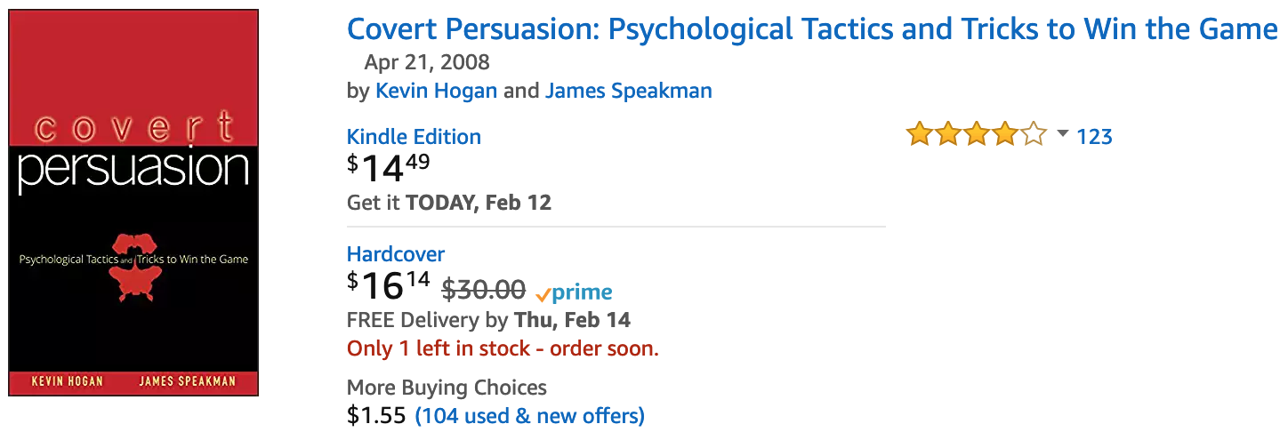Click the 'Only 1 left in stock' notice
The height and width of the screenshot is (432, 1288).
coord(503,348)
